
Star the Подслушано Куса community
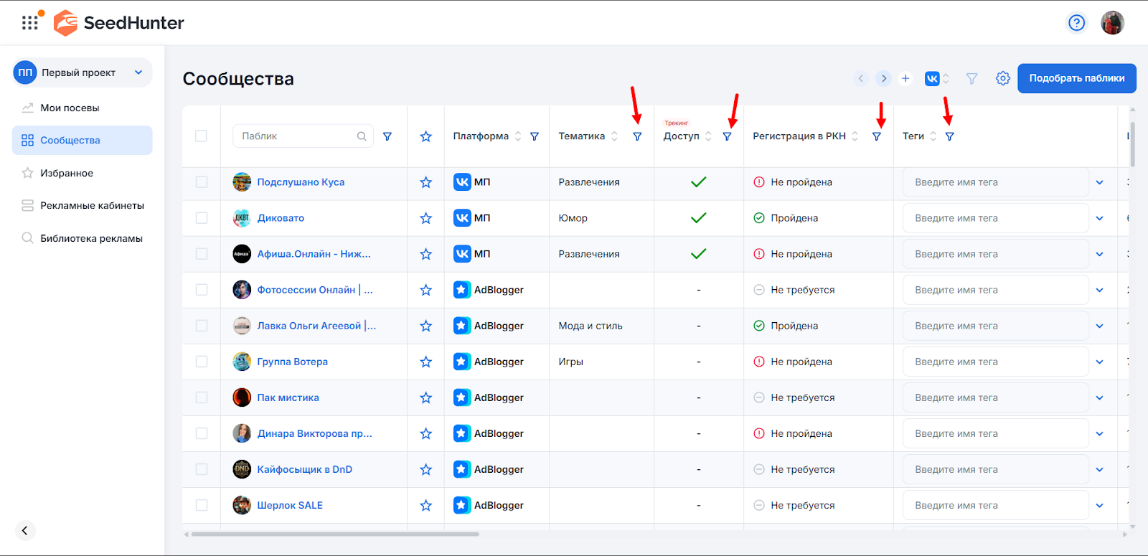coord(425,182)
